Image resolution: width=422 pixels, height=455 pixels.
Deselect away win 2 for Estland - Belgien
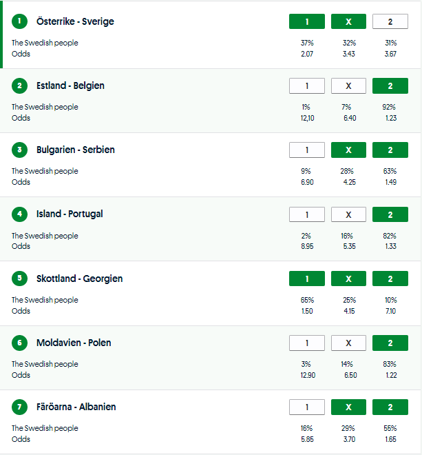[x=390, y=85]
